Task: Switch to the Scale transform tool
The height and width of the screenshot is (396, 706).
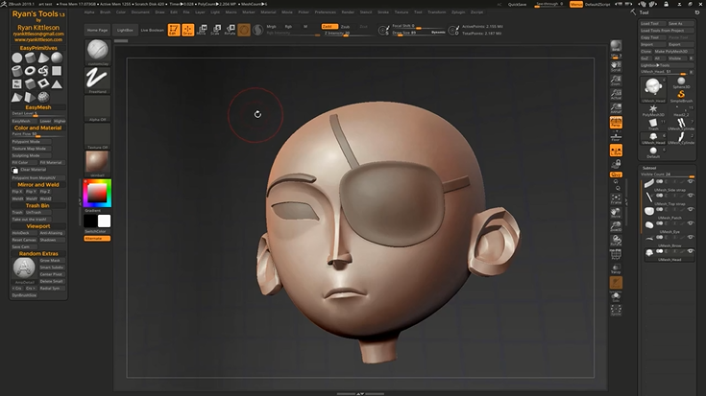Action: [x=216, y=30]
